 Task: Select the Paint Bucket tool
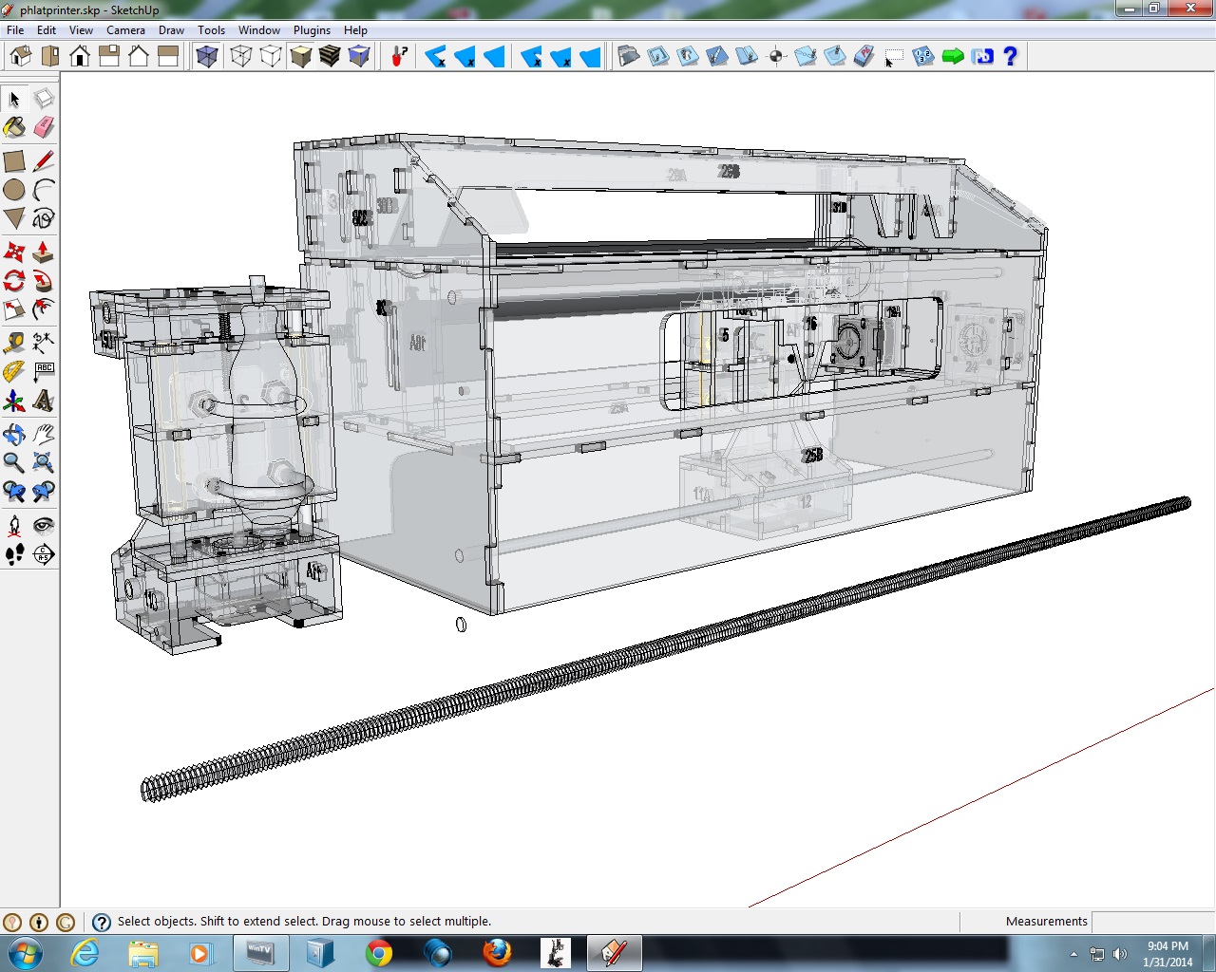[14, 127]
